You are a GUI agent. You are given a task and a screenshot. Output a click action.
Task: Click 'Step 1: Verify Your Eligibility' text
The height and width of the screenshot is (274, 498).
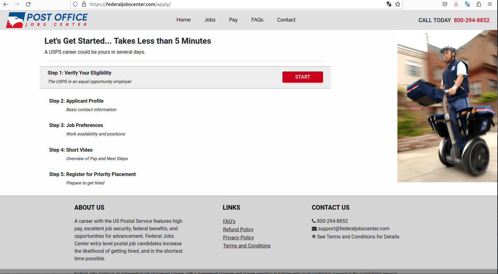(79, 73)
